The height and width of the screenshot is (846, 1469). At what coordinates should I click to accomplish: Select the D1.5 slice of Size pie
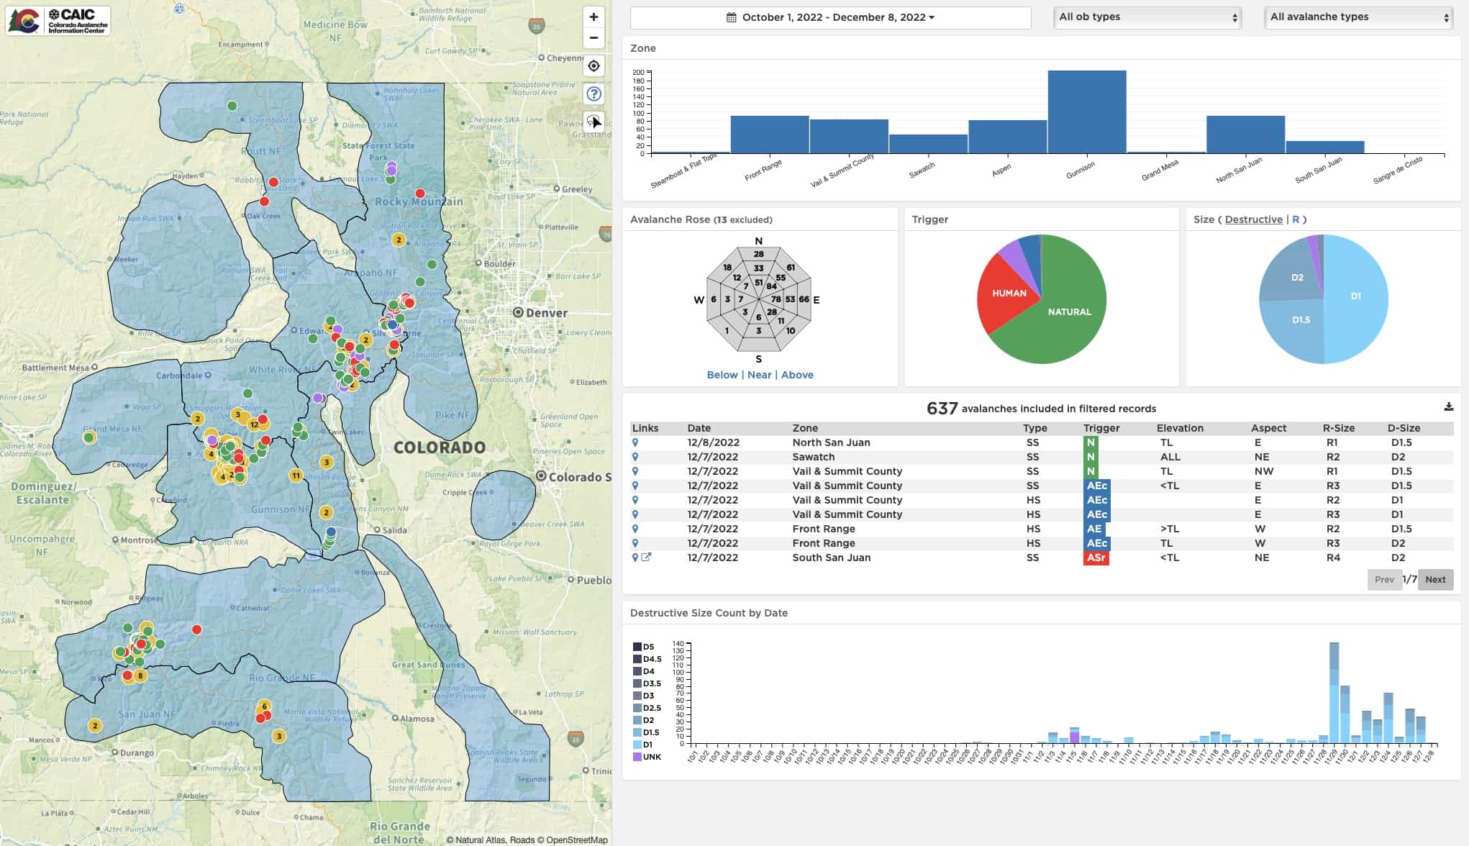pyautogui.click(x=1301, y=319)
